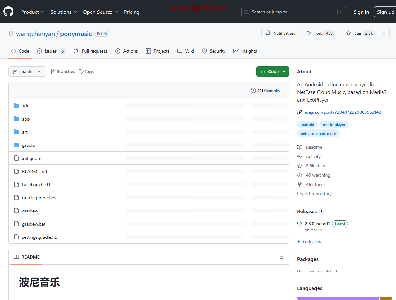Open the star lists dropdown arrow
This screenshot has width=396, height=300.
click(384, 33)
